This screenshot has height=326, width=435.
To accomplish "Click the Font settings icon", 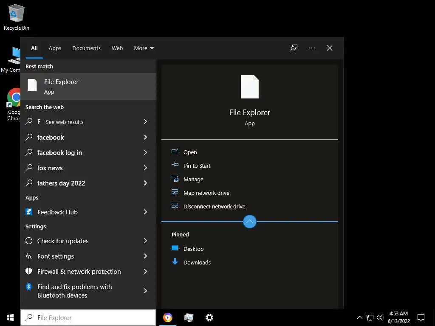I will click(x=29, y=256).
